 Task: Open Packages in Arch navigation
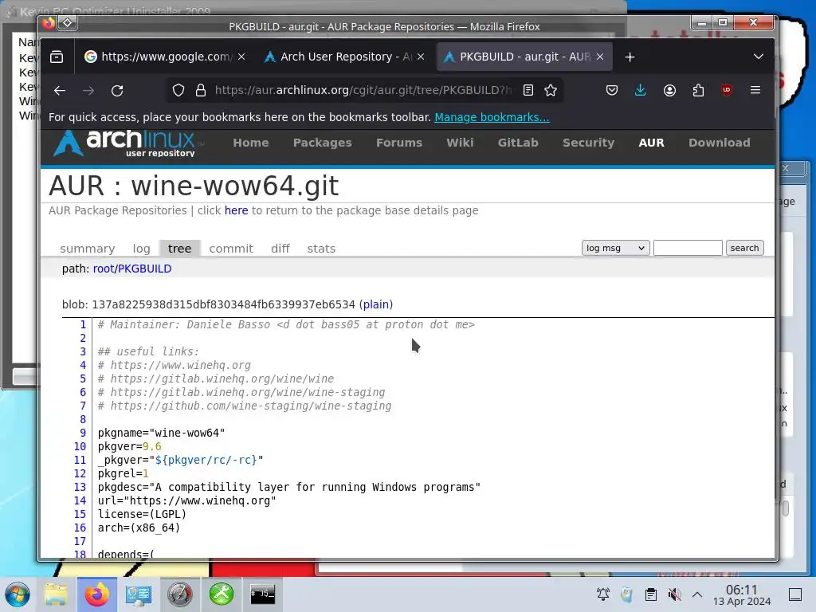coord(322,143)
